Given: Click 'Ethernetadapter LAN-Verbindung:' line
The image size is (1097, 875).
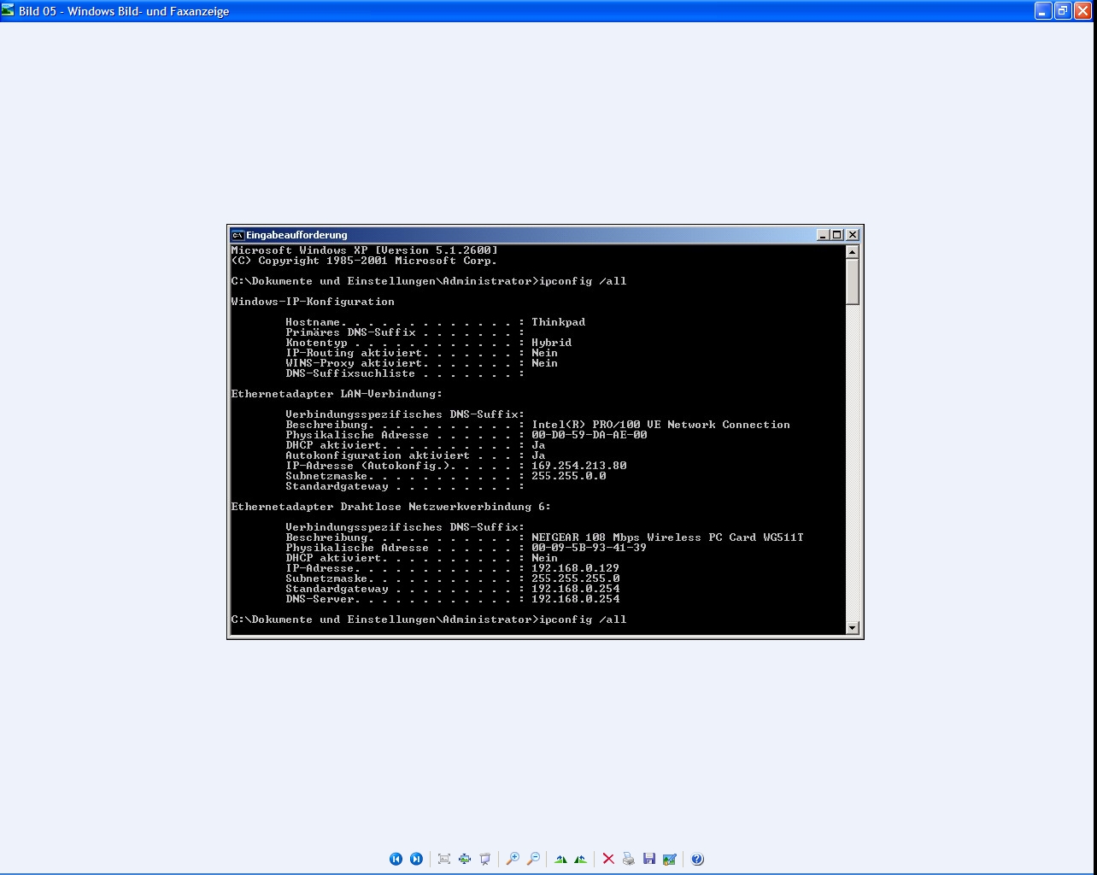Looking at the screenshot, I should 337,394.
